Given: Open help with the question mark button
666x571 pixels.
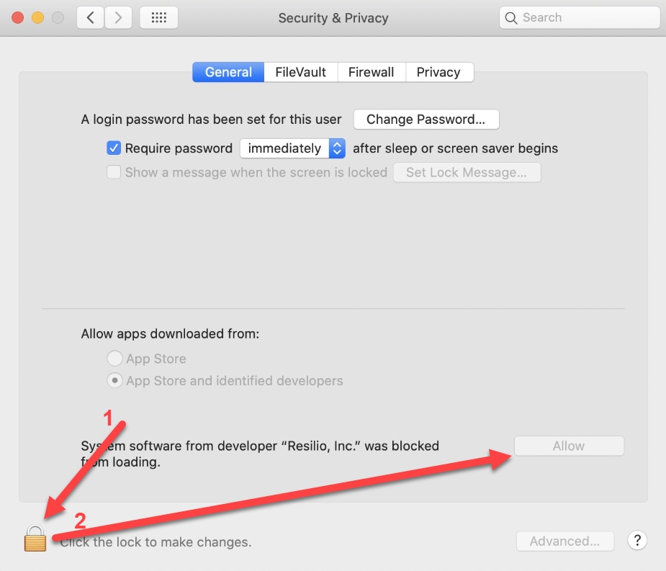Looking at the screenshot, I should click(x=636, y=541).
